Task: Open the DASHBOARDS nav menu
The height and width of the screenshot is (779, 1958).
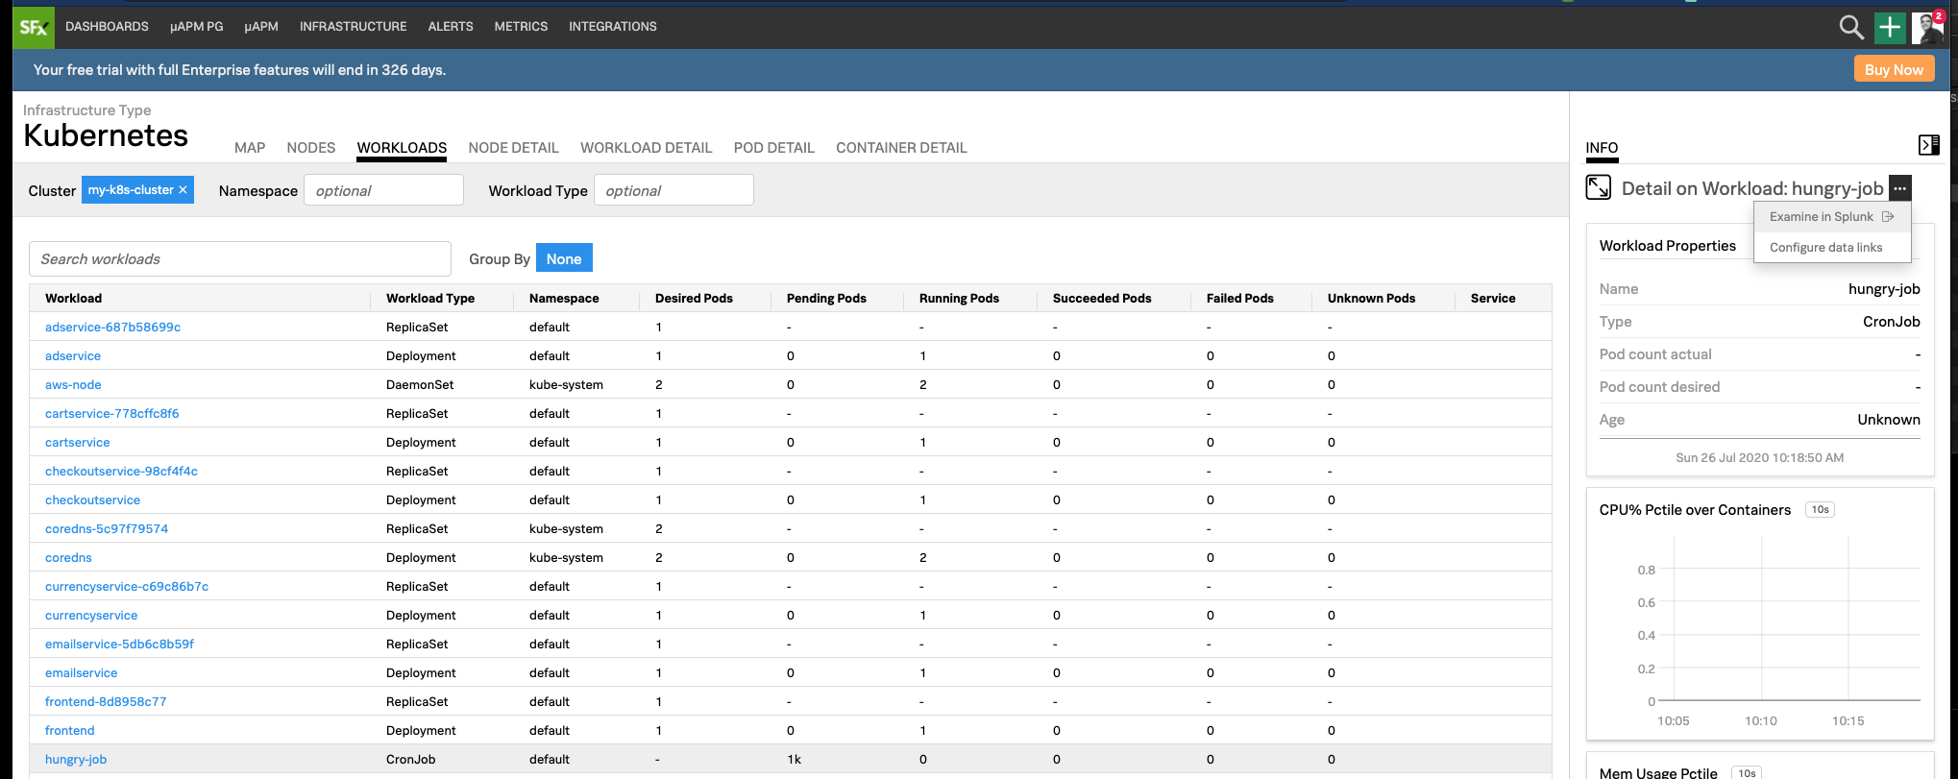Action: pyautogui.click(x=107, y=27)
